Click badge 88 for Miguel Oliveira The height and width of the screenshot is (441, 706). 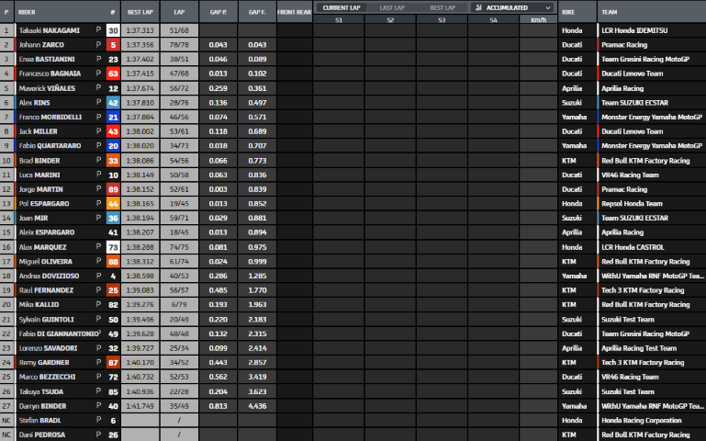[x=113, y=262]
